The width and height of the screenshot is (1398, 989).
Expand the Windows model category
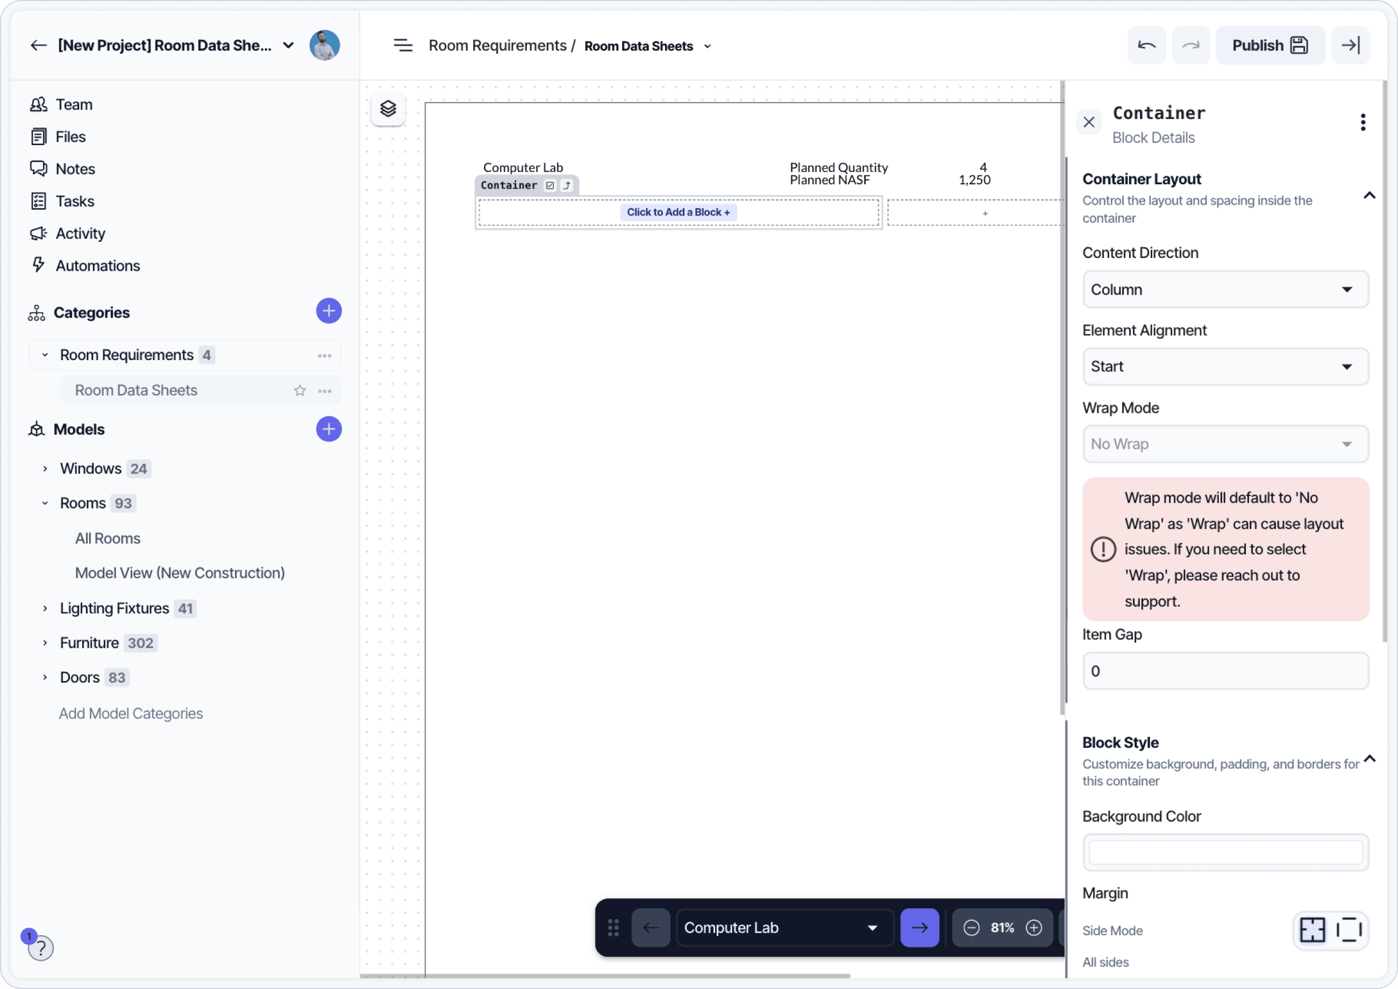(45, 468)
